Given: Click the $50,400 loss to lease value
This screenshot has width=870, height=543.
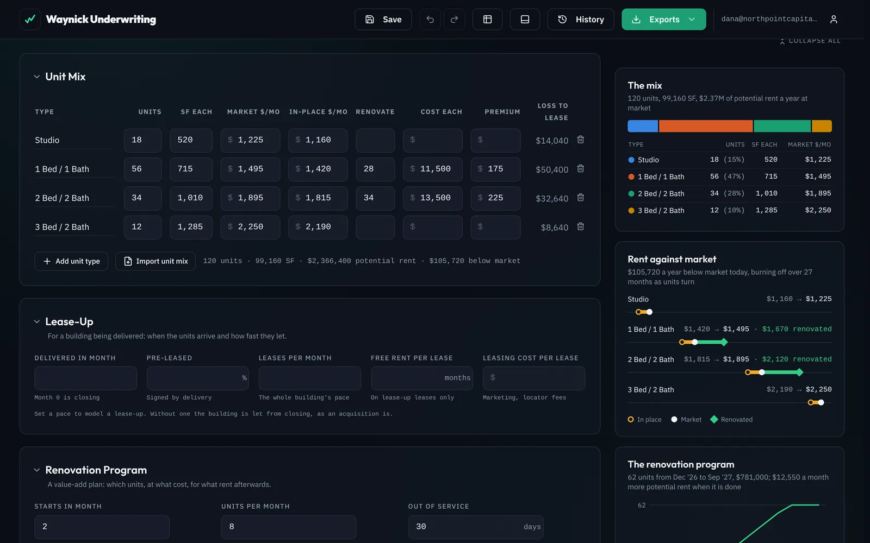Looking at the screenshot, I should (552, 169).
